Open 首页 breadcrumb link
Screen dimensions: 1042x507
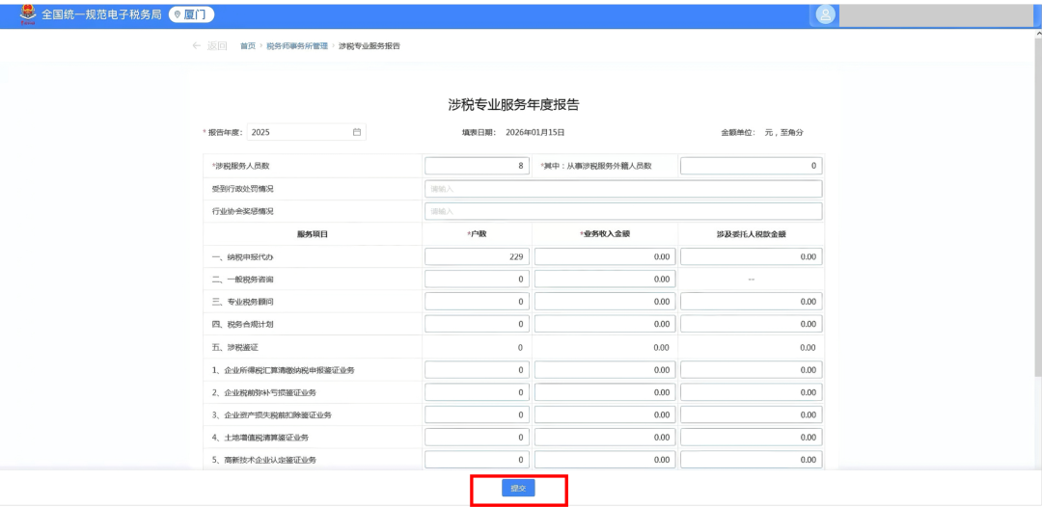pyautogui.click(x=248, y=46)
